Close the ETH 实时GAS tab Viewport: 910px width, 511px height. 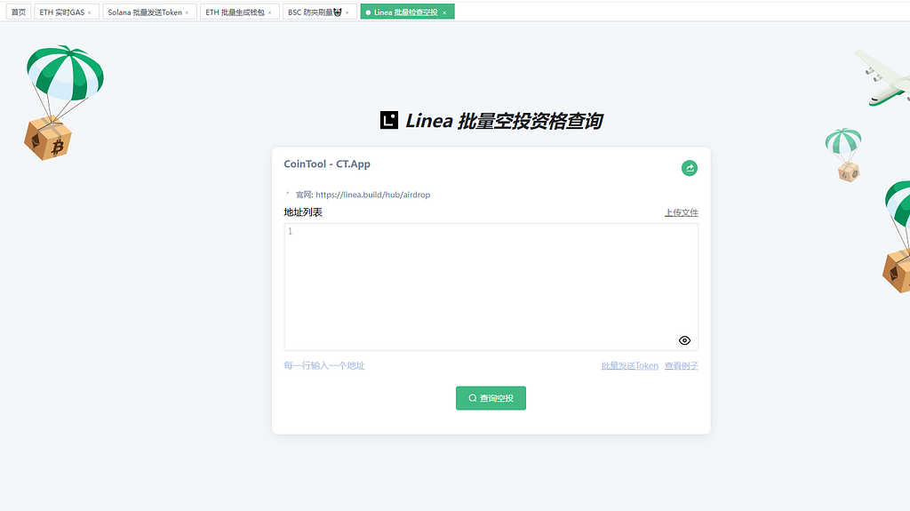90,12
